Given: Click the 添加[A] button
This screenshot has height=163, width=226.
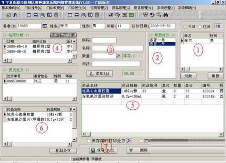Looking at the screenshot, I should point(99,74).
